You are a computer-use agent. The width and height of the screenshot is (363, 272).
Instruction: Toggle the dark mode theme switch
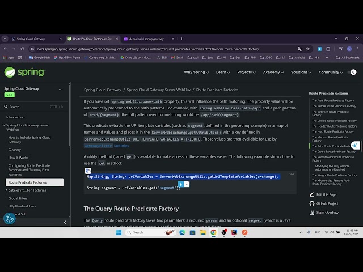click(x=352, y=72)
